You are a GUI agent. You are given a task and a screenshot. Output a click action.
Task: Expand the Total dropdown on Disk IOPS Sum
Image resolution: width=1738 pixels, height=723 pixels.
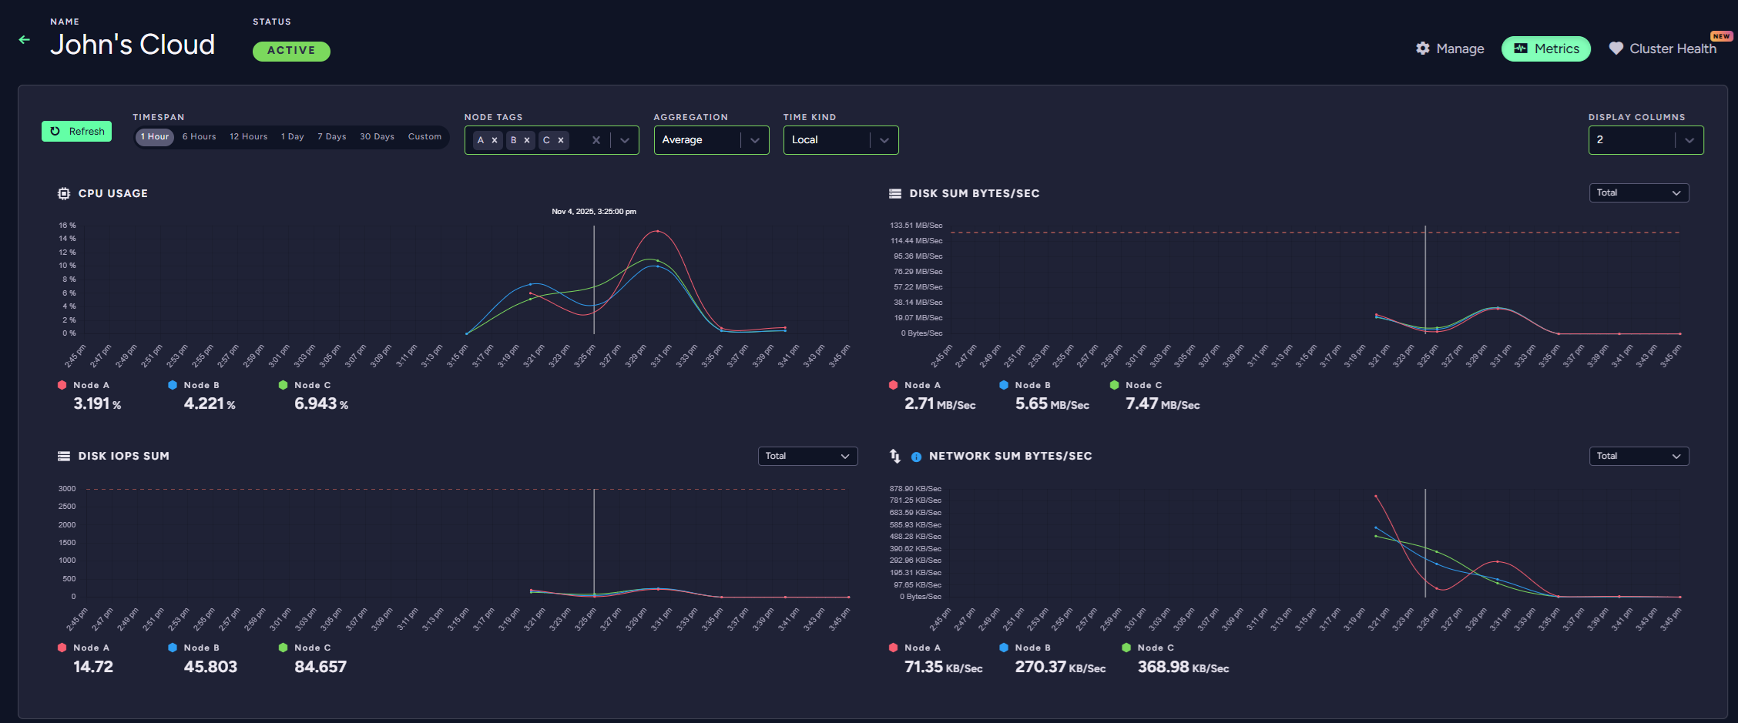click(x=807, y=456)
